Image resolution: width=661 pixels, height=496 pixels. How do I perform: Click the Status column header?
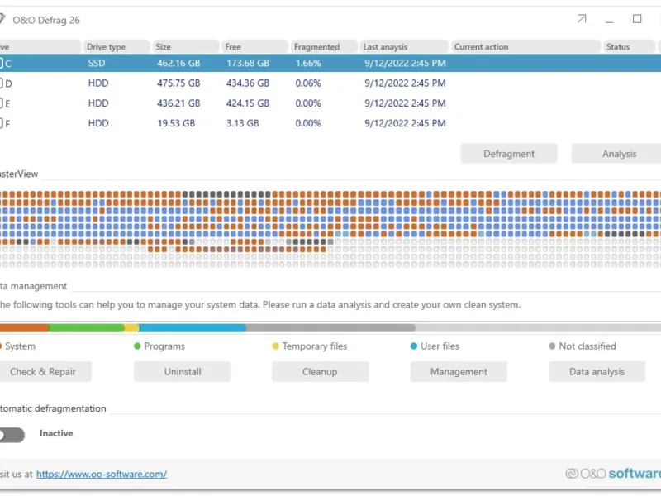[x=629, y=47]
